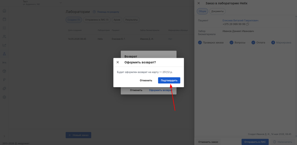Viewport: 297px width, 145px height.
Task: Select the 'Документы' tab in order panel
Action: coord(218,11)
